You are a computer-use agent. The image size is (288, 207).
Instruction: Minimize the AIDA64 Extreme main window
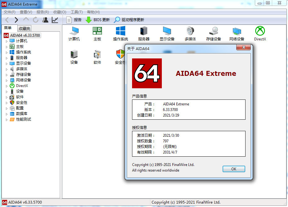pos(259,3)
